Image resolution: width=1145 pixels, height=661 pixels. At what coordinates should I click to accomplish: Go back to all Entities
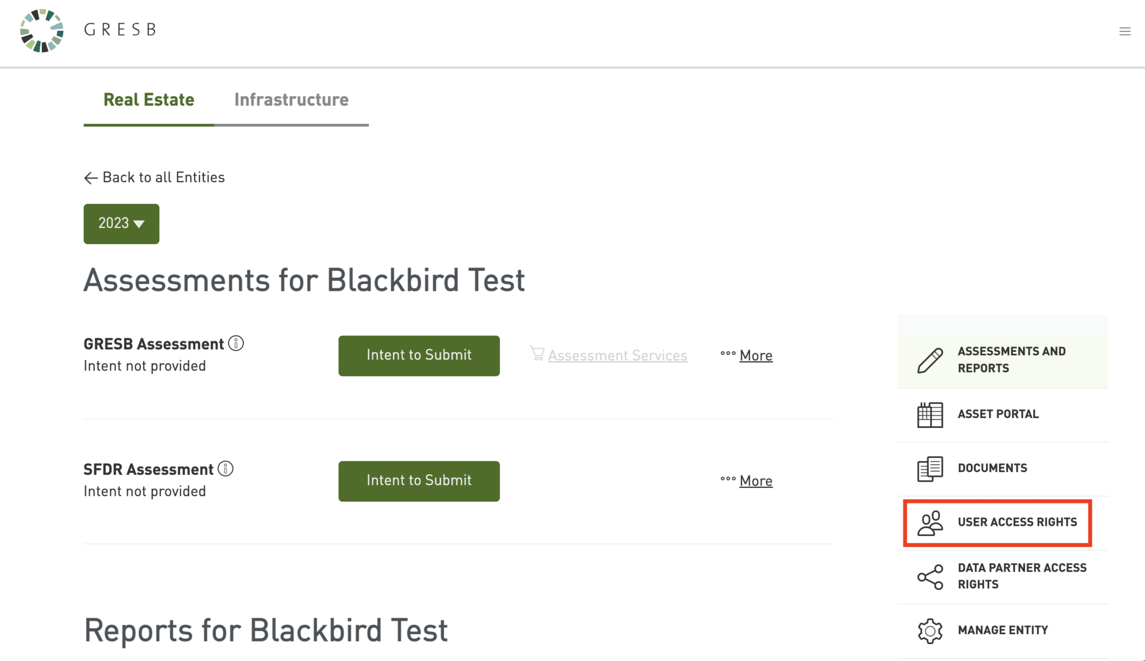click(154, 178)
